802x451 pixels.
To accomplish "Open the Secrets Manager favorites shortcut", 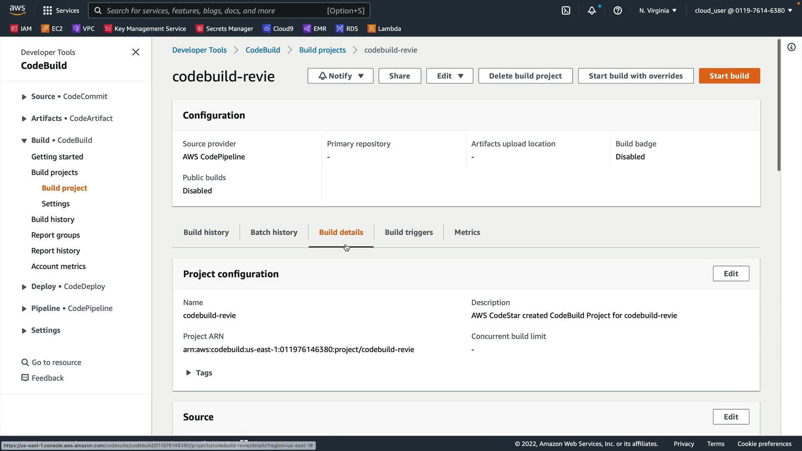I will [225, 28].
